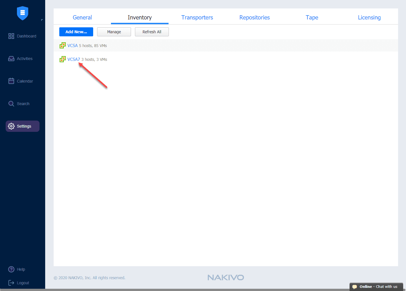Click the NAKIVO shield logo
The width and height of the screenshot is (406, 291).
(22, 13)
